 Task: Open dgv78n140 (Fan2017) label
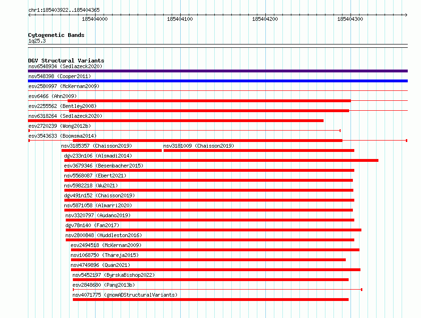point(92,225)
